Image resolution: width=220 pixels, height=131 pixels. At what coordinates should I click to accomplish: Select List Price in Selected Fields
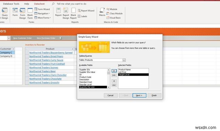[133, 72]
